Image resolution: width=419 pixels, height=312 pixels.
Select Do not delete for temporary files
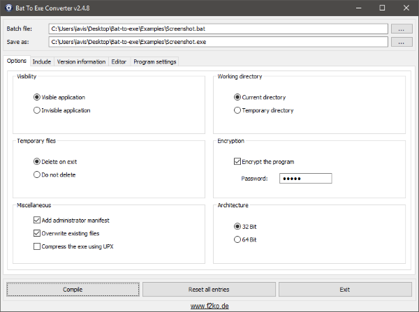[x=54, y=174]
